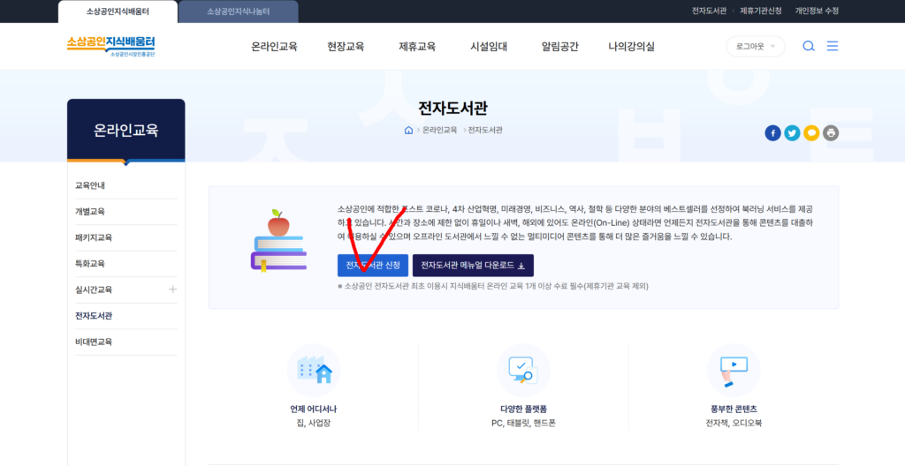Click the 전자책, 오디오북 caption
The width and height of the screenshot is (905, 466).
(734, 424)
